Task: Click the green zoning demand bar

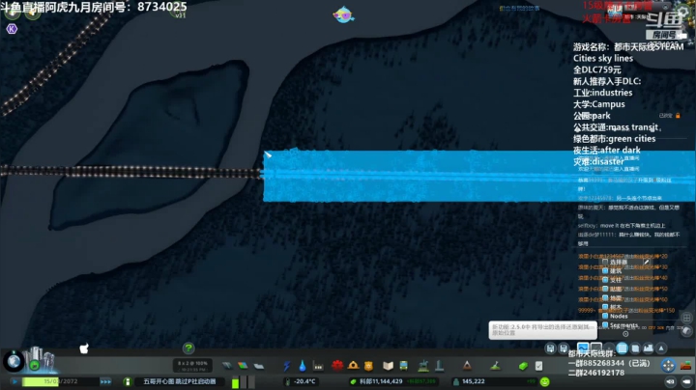Action: pyautogui.click(x=235, y=382)
